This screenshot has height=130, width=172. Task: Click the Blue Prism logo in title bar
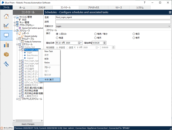coord(3,3)
